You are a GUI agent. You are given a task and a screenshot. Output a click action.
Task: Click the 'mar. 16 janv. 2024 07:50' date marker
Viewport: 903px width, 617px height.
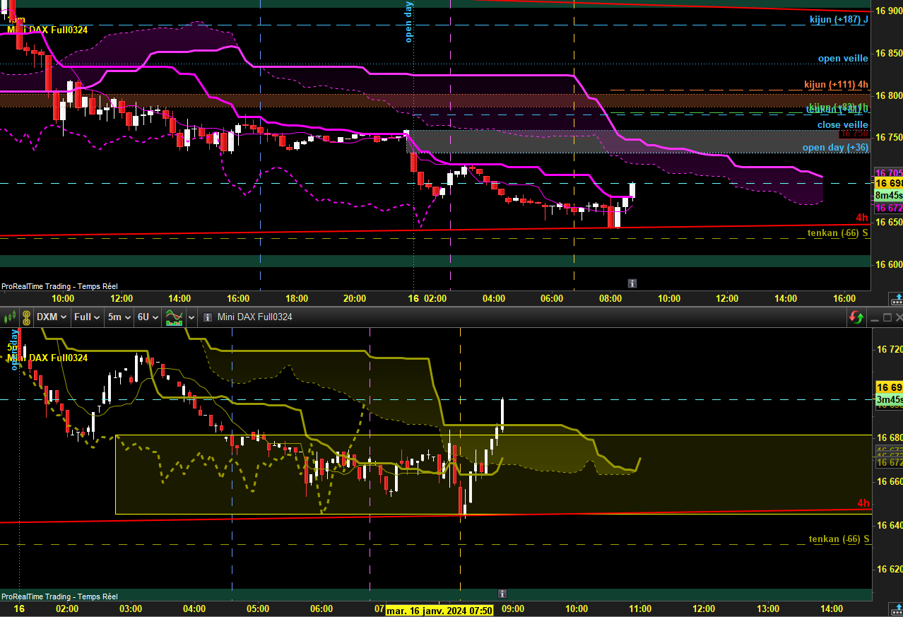coord(439,609)
